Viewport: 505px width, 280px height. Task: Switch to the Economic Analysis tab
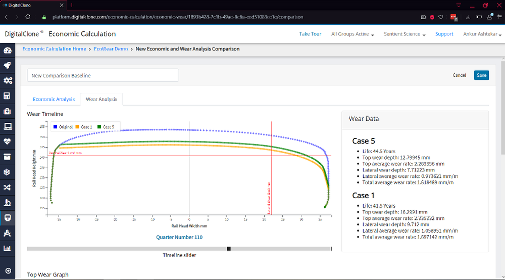coord(54,100)
